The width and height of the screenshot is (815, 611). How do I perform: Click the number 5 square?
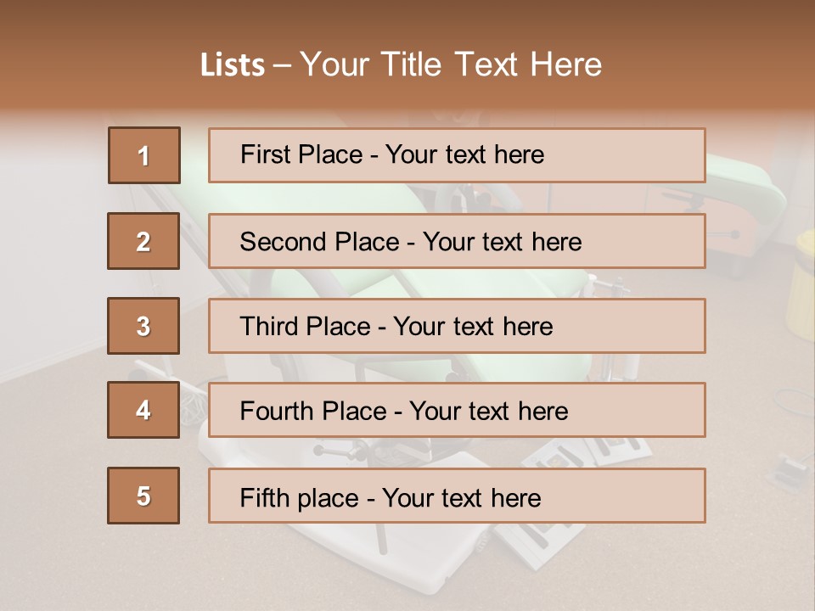[144, 496]
